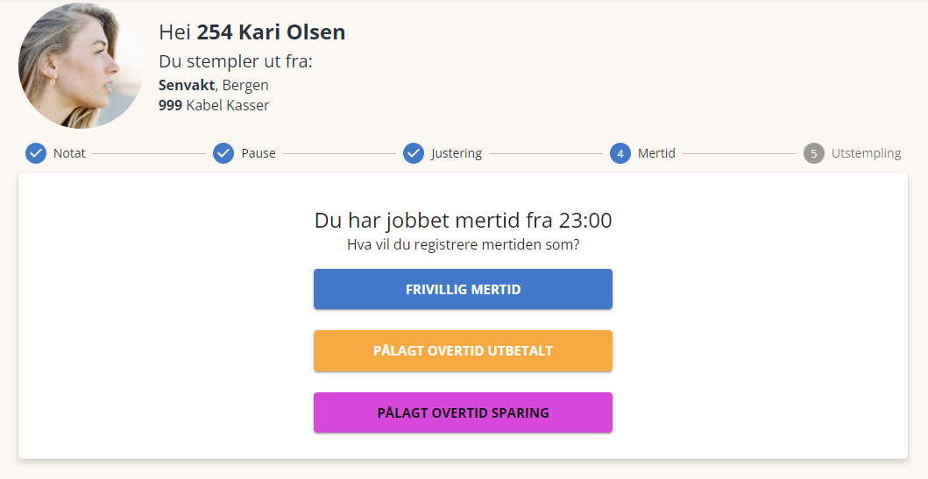This screenshot has height=479, width=928.
Task: Click the Senvakt, Bergen shift text
Action: [214, 85]
